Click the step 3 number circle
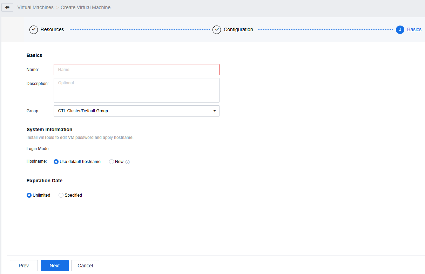Viewport: 425px width, 274px height. click(400, 30)
